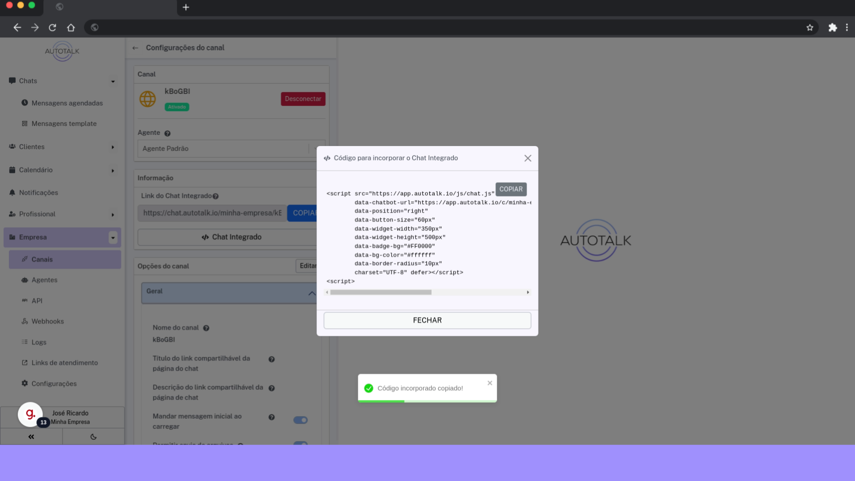Click the Webhooks icon

click(24, 321)
